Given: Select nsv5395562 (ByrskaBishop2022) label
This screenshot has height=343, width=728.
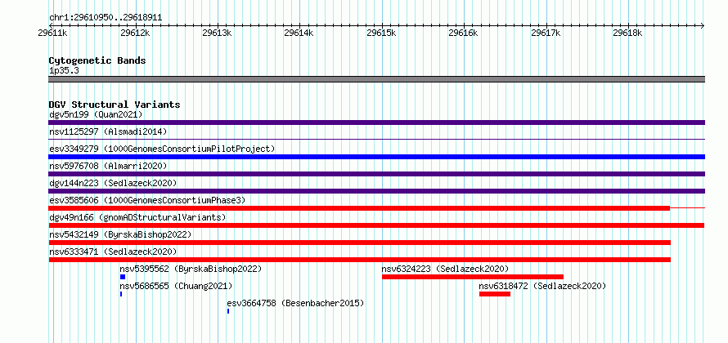Looking at the screenshot, I should coord(191,269).
